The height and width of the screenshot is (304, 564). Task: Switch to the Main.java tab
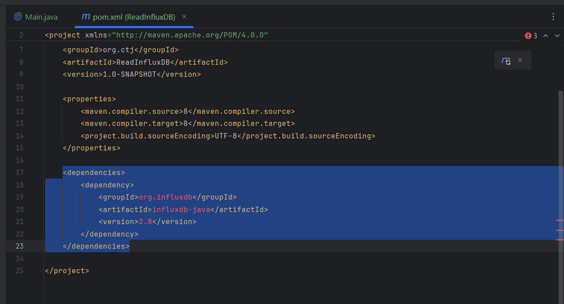pos(42,17)
